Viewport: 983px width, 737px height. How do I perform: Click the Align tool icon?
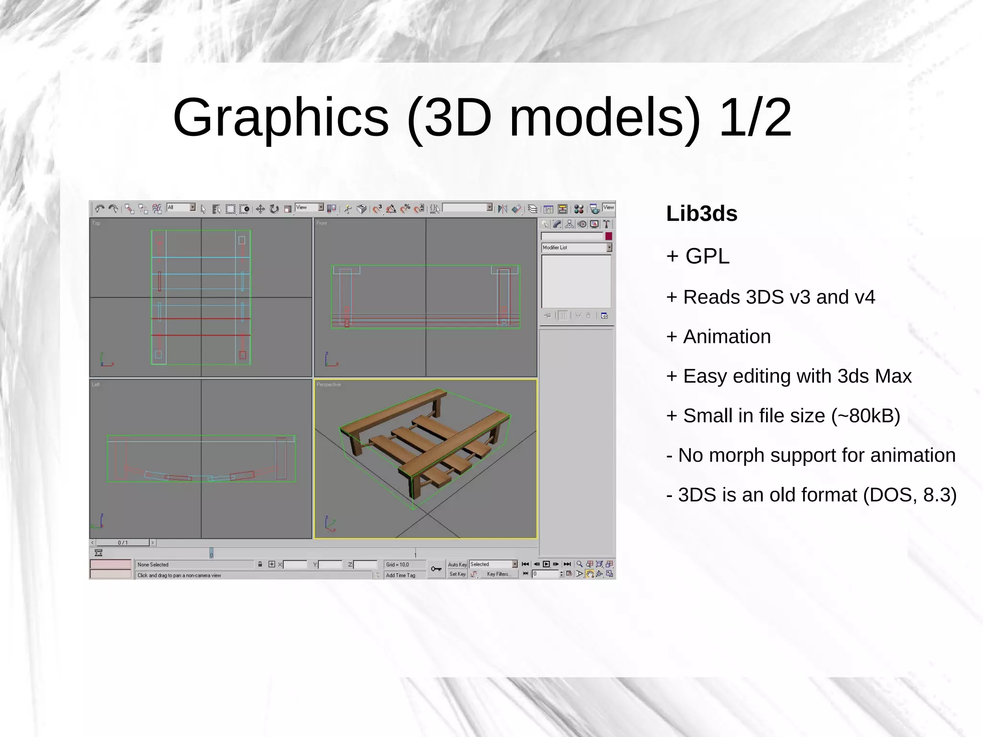pos(516,209)
